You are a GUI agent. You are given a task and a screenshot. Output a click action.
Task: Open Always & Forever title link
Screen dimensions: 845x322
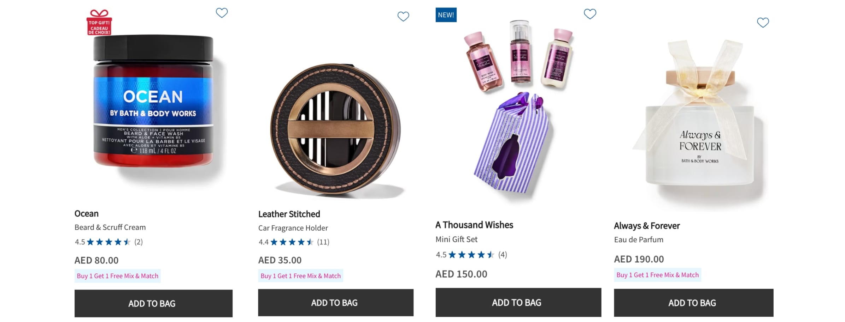[647, 226]
